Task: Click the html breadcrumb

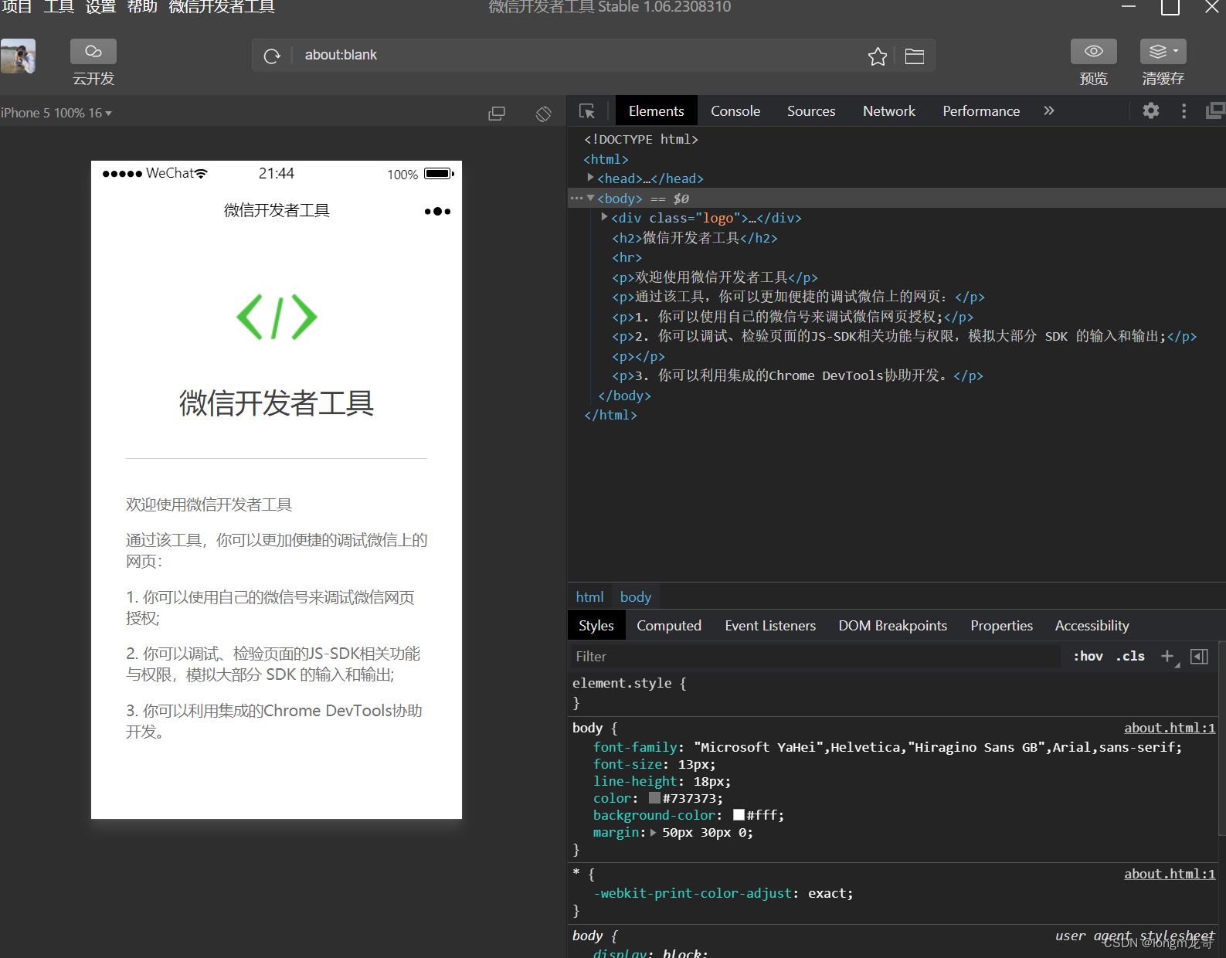Action: [x=589, y=597]
